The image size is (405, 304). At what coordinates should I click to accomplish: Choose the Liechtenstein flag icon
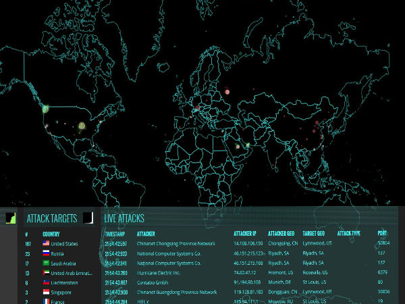pyautogui.click(x=46, y=282)
